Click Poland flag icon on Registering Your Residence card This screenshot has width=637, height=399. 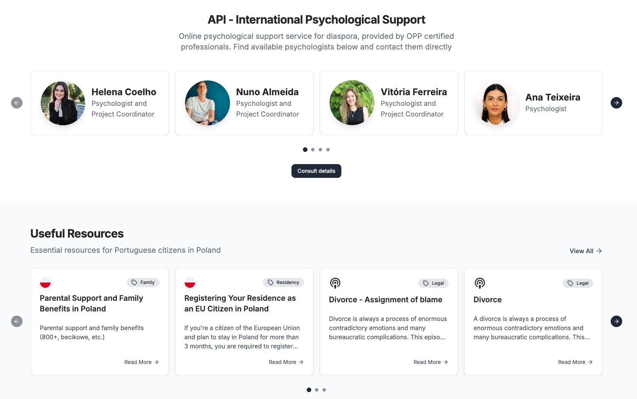pos(190,282)
